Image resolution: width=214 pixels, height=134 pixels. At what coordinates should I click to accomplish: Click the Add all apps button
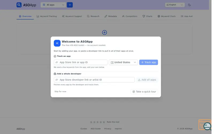pyautogui.click(x=147, y=80)
